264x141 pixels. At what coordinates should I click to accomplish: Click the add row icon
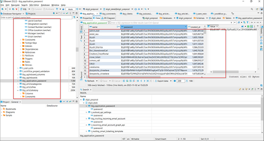[127, 81]
